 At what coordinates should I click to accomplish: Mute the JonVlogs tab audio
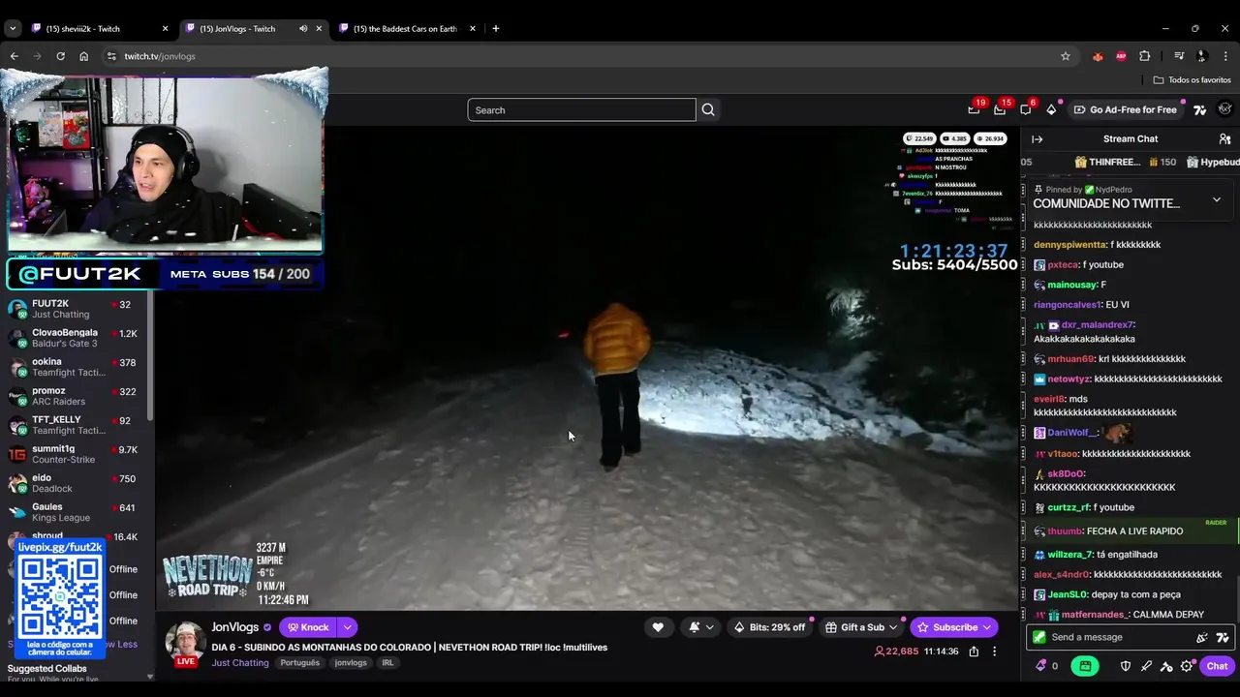(303, 29)
